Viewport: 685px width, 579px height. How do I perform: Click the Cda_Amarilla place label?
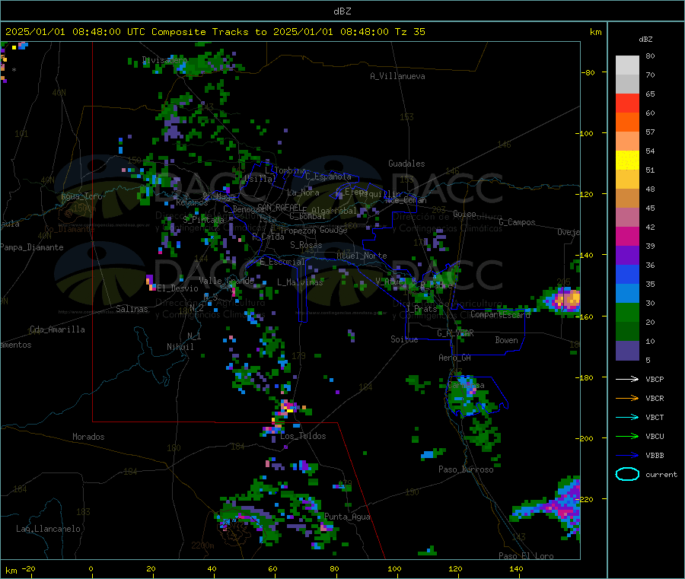[57, 329]
